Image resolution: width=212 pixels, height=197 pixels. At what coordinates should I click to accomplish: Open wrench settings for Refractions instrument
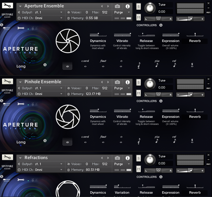(x=7, y=157)
